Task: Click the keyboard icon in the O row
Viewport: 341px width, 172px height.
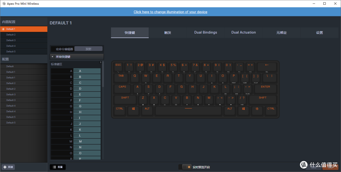Action: (x=76, y=153)
